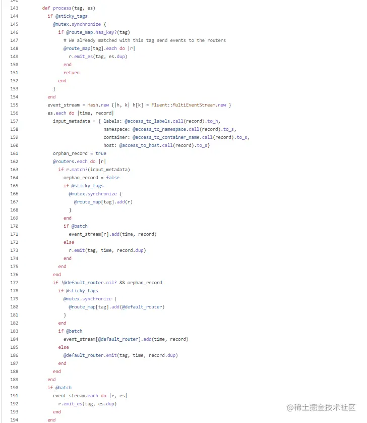Click 'r.emit_es(tag, es.dup)' on line 192

pos(88,404)
